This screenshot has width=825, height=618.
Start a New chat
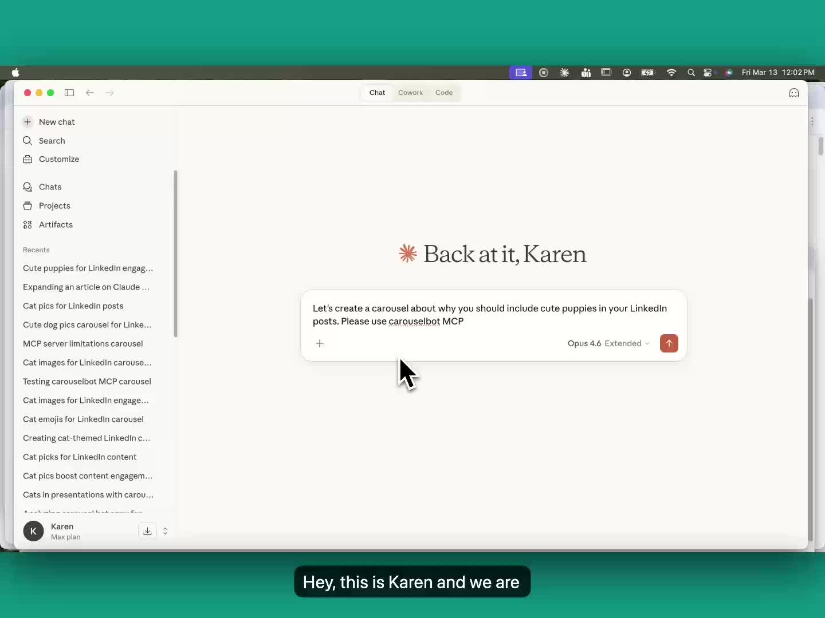point(57,122)
